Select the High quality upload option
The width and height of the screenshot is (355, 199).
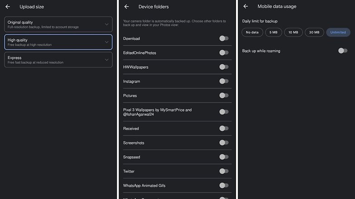click(x=58, y=42)
